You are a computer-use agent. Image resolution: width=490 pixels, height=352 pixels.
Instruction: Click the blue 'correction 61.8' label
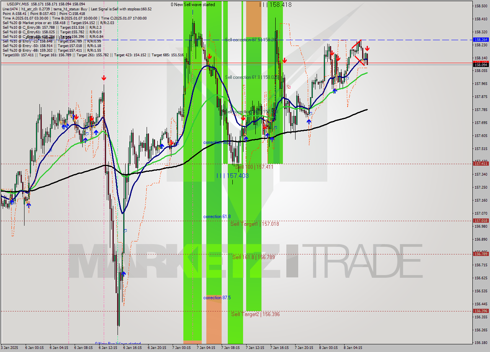(217, 217)
